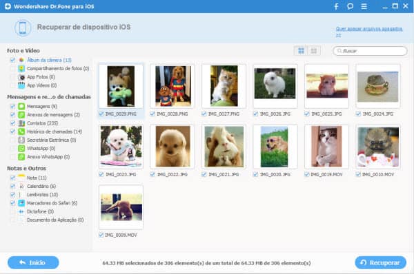
Task: Uncheck the Histórico de chamadas checkbox
Action: [12, 131]
